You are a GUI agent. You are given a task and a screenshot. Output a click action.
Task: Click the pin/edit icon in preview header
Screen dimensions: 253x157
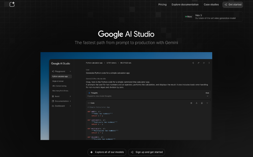coord(199,63)
